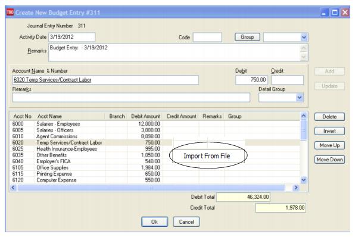Click the Add button
The width and height of the screenshot is (355, 237).
coord(329,71)
